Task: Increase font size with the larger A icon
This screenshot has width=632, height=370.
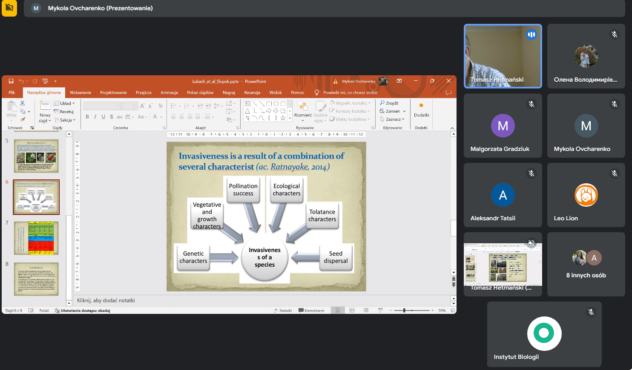Action: click(x=143, y=106)
